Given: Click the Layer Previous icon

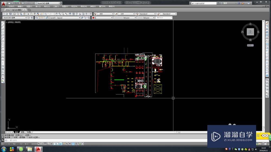Looking at the screenshot, I should coord(85,18).
